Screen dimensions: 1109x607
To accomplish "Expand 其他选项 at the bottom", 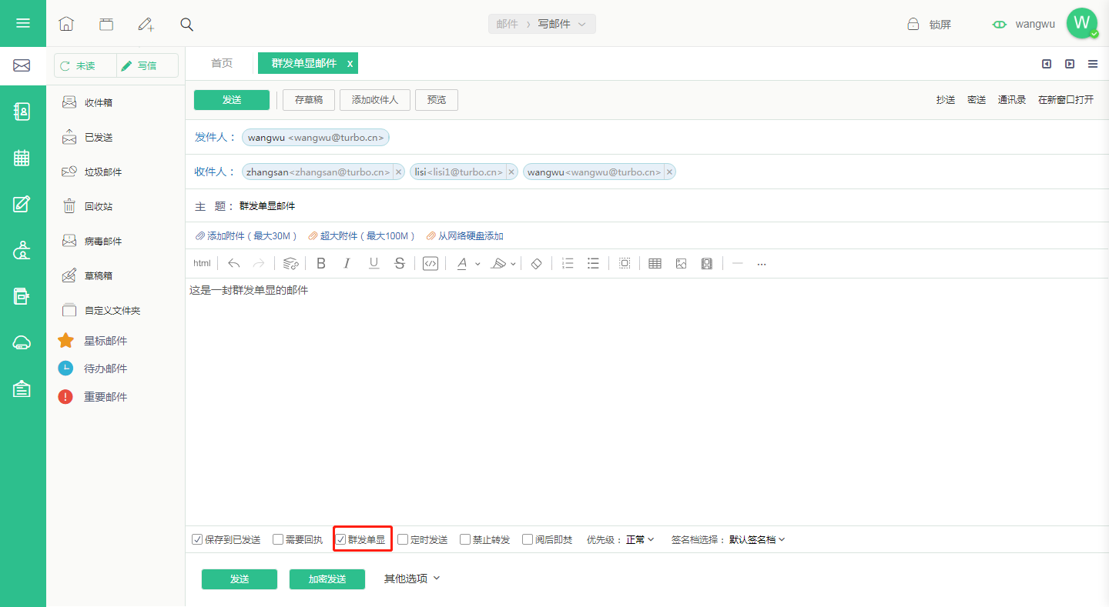I will point(412,579).
